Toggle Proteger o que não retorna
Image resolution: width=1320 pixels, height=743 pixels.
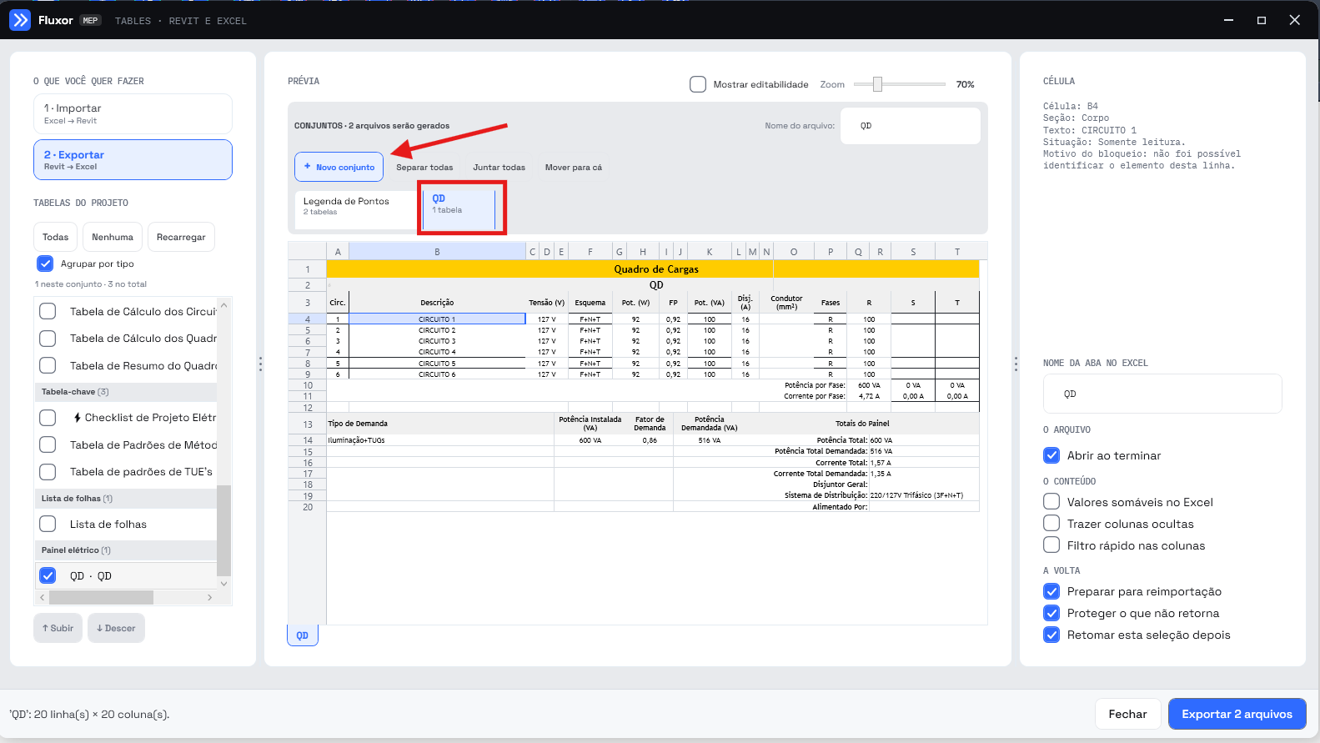coord(1051,613)
